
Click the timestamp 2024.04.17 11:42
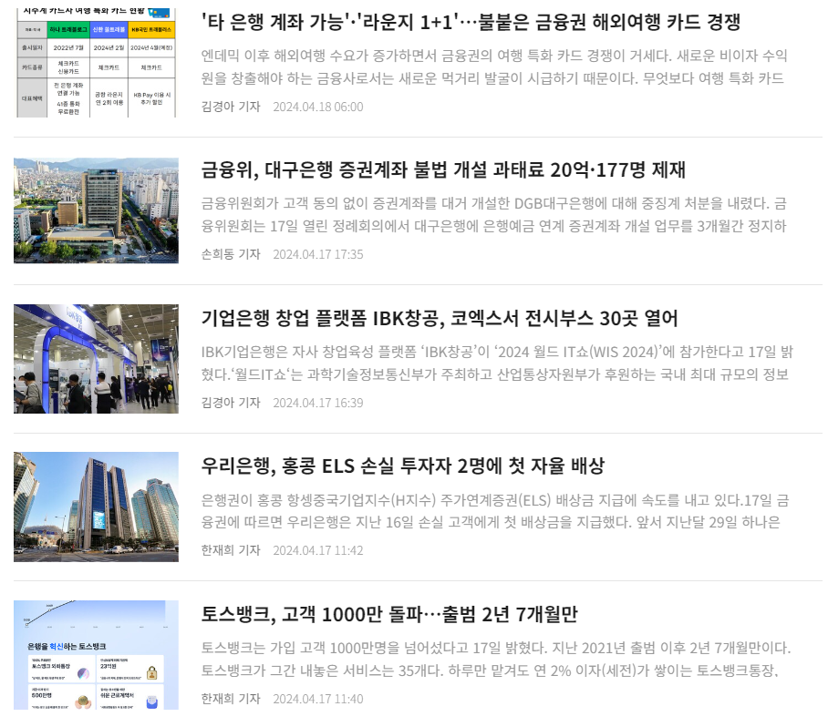tap(318, 550)
